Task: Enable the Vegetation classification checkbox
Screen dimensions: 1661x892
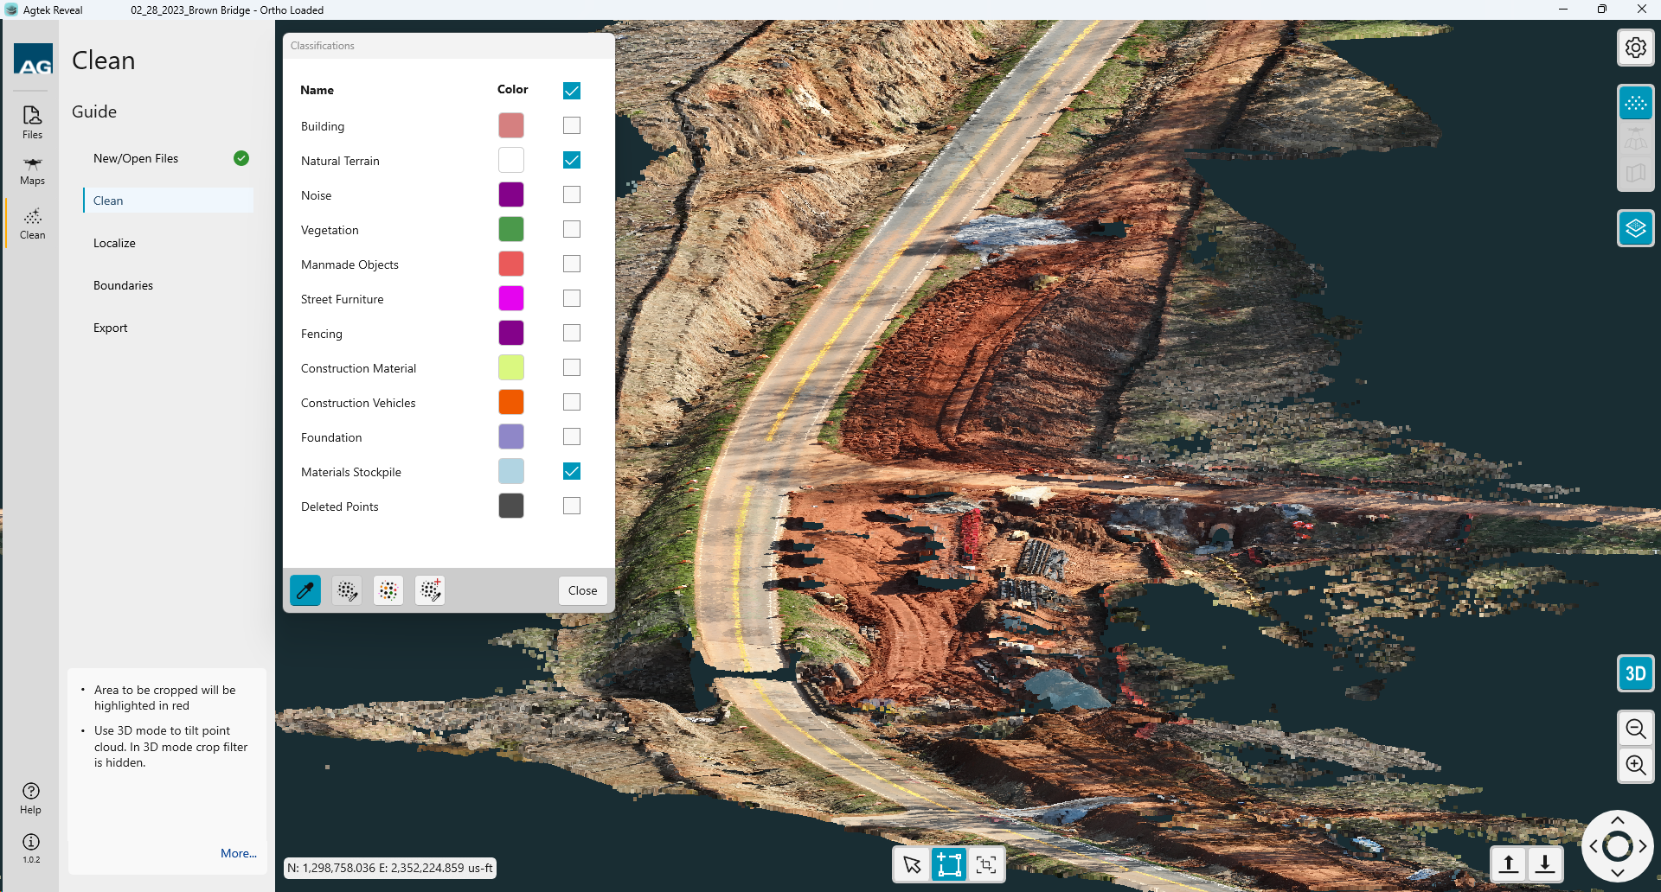Action: pyautogui.click(x=572, y=229)
